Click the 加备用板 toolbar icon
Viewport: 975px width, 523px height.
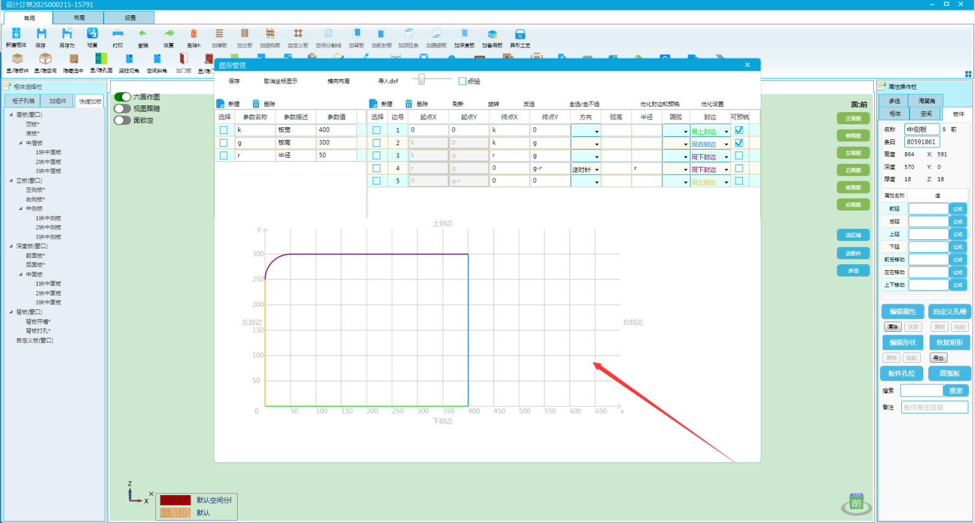click(x=492, y=34)
